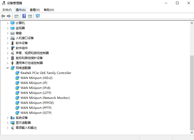The image size is (194, 140).
Task: Click the 软件组件 category icon
Action: click(x=13, y=48)
